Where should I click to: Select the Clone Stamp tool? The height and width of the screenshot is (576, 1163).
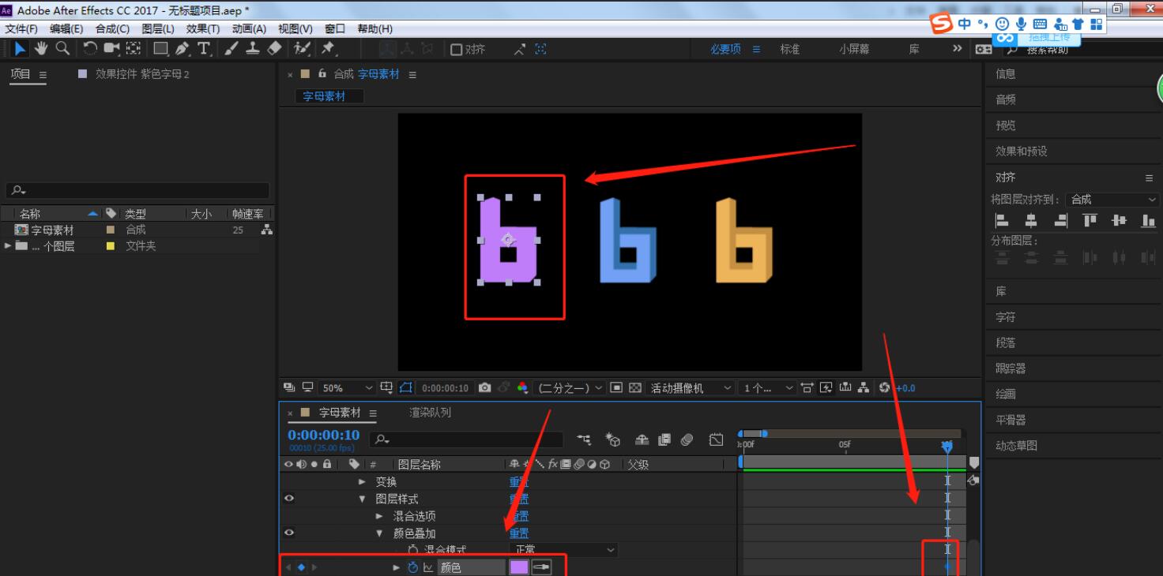(253, 49)
